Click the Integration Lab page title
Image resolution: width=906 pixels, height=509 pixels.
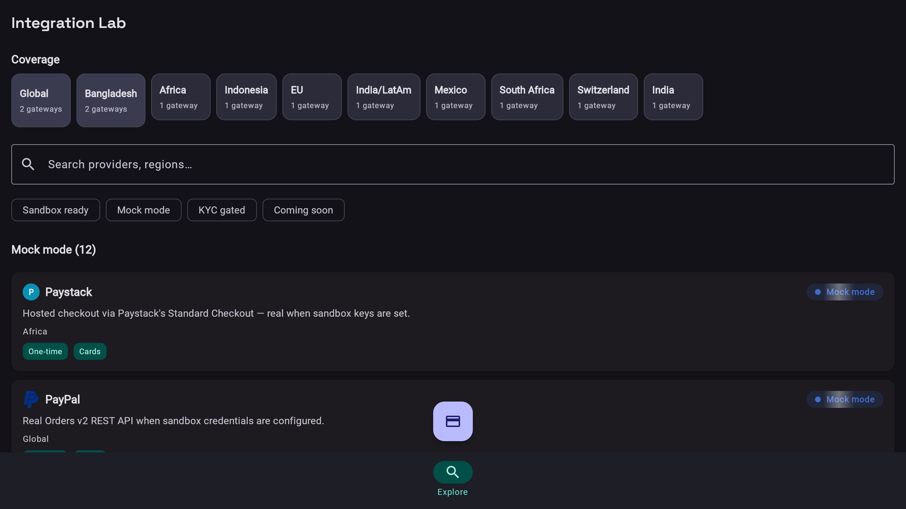click(x=69, y=23)
